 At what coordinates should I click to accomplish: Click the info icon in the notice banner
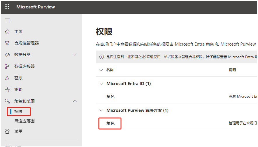[x=101, y=57]
